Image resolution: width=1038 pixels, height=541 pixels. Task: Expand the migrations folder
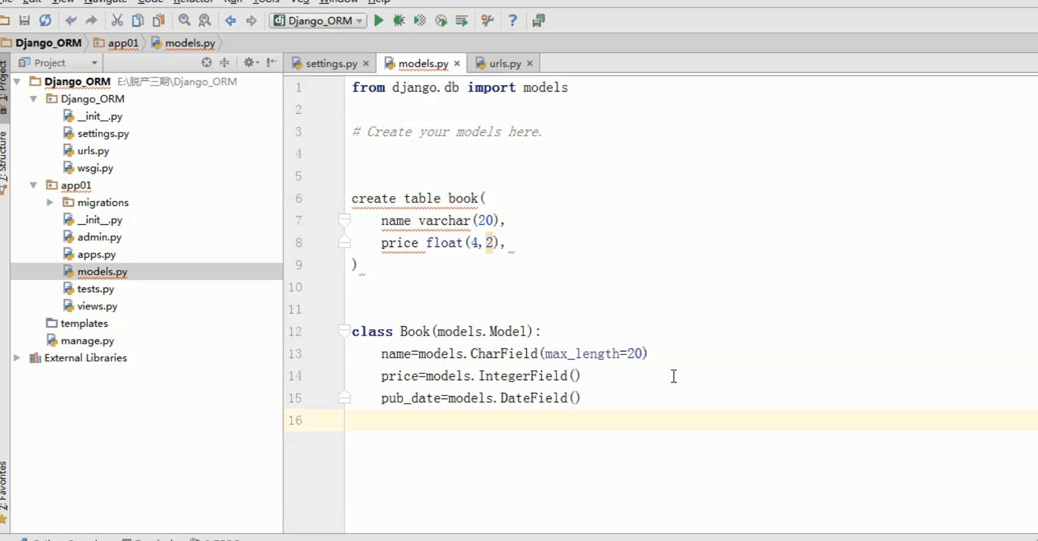(x=51, y=202)
